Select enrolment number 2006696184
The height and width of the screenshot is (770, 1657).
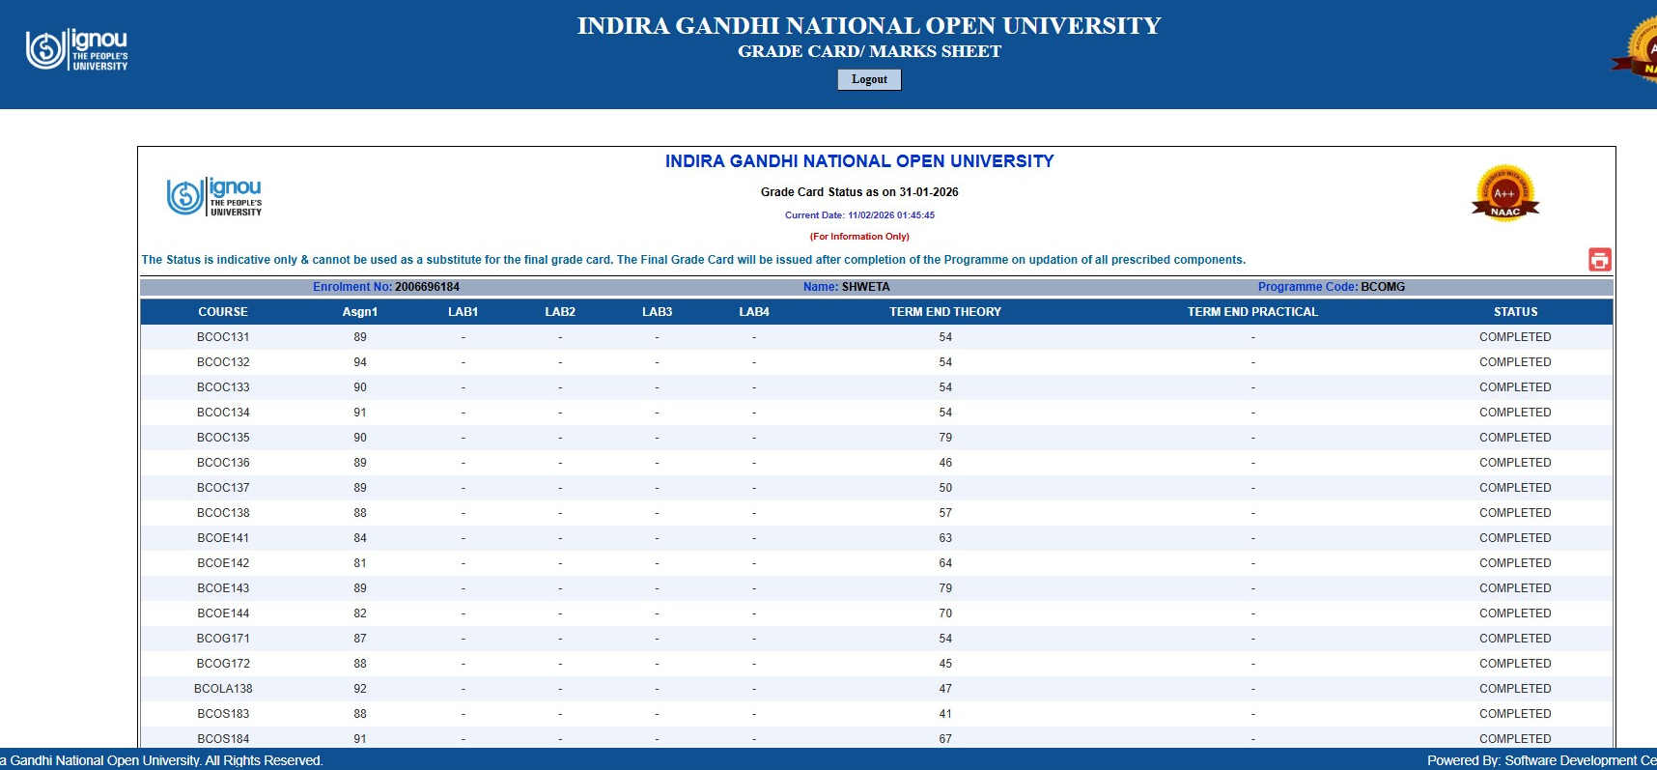(427, 287)
